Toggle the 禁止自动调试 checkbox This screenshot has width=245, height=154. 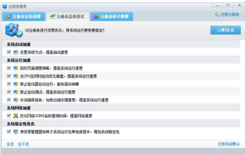[9, 92]
